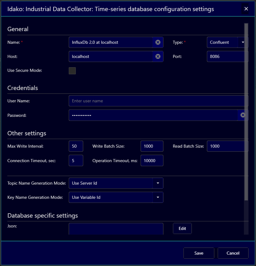The height and width of the screenshot is (266, 256).
Task: Focus the User Name input field
Action: [x=157, y=101]
